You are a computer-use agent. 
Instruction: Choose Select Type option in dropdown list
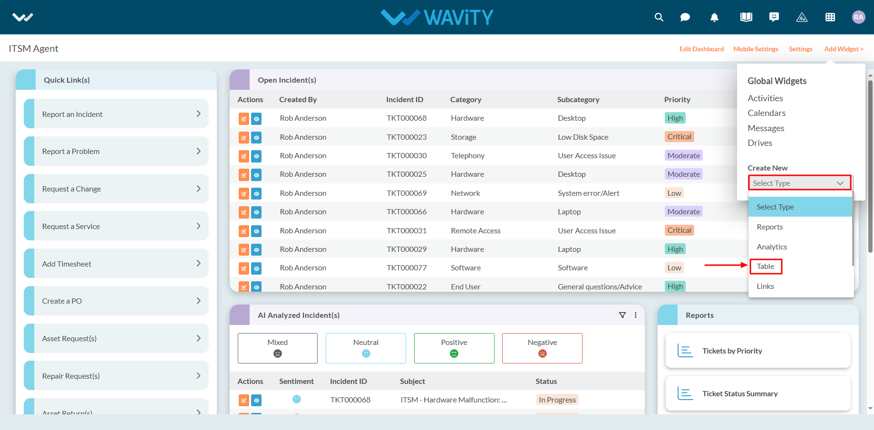(800, 207)
